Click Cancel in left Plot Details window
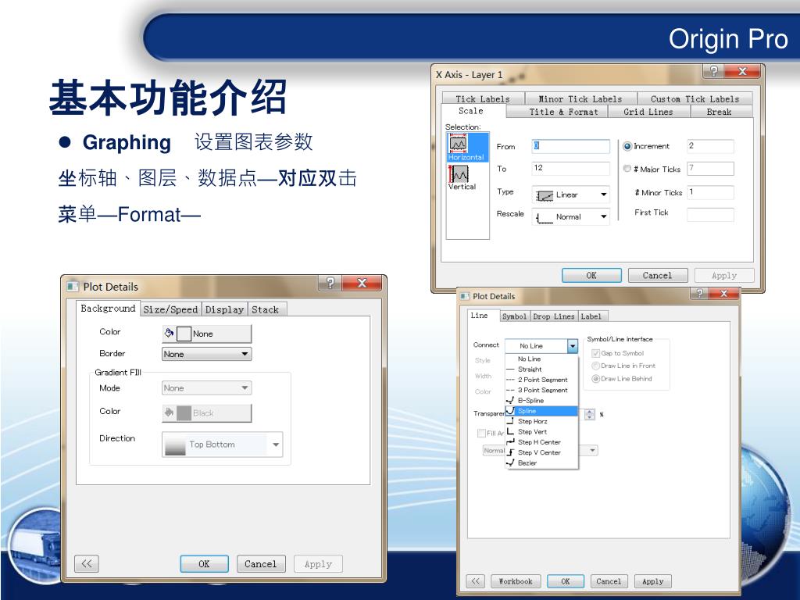 [x=261, y=564]
